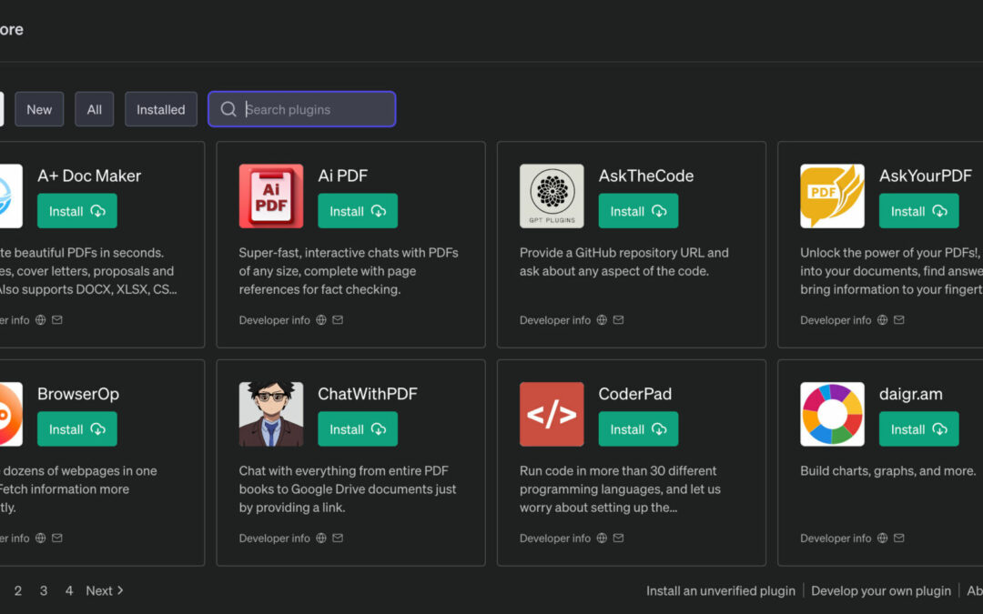The height and width of the screenshot is (614, 983).
Task: Click the email icon under CoderPad
Action: (x=618, y=538)
